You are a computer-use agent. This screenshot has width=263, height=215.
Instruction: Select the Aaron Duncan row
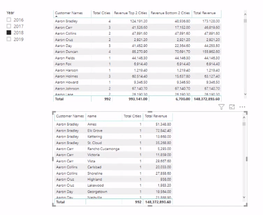[x=137, y=52]
